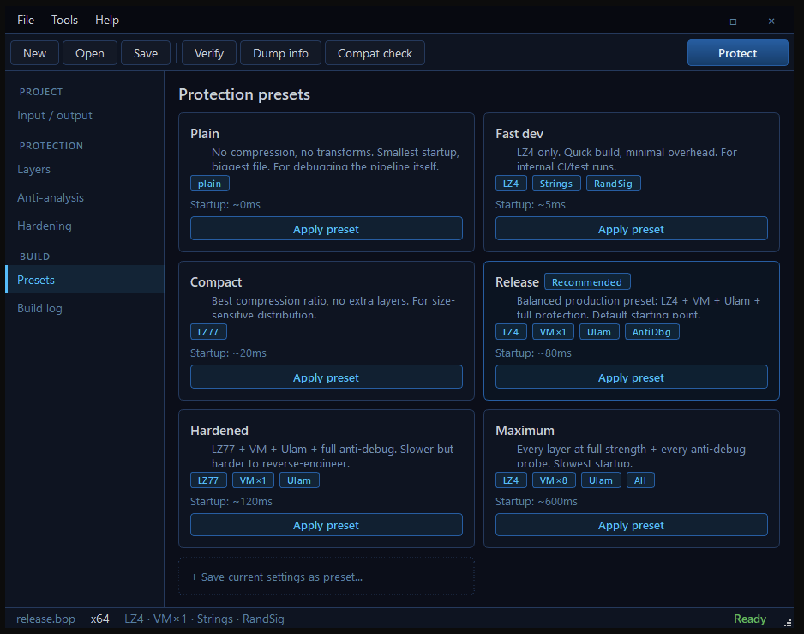Apply the Hardened preset

tap(326, 525)
